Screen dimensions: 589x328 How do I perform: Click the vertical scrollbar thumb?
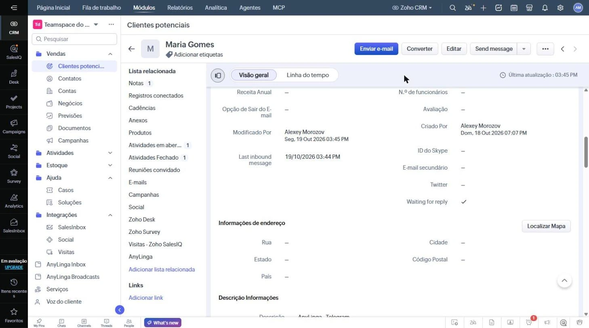click(x=586, y=152)
